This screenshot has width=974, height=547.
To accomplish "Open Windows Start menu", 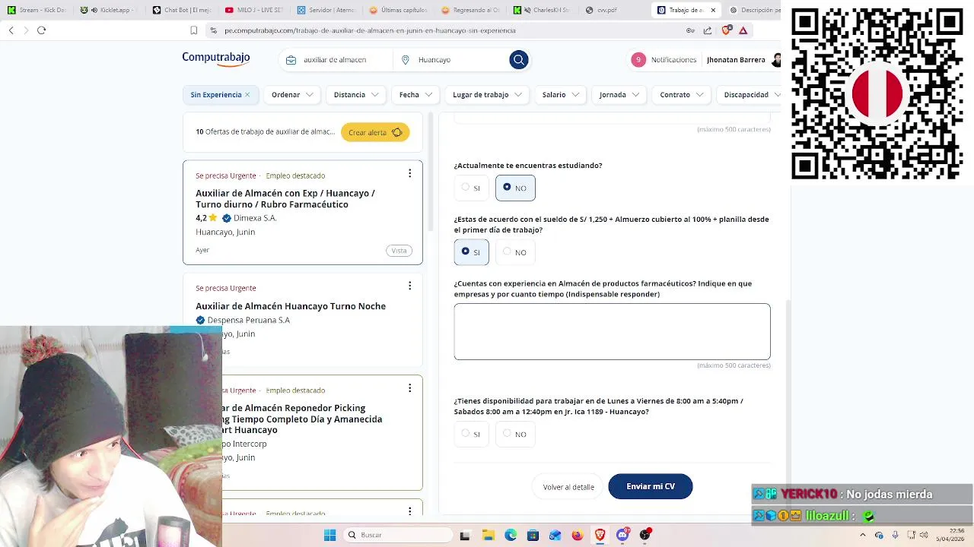I will (x=329, y=535).
